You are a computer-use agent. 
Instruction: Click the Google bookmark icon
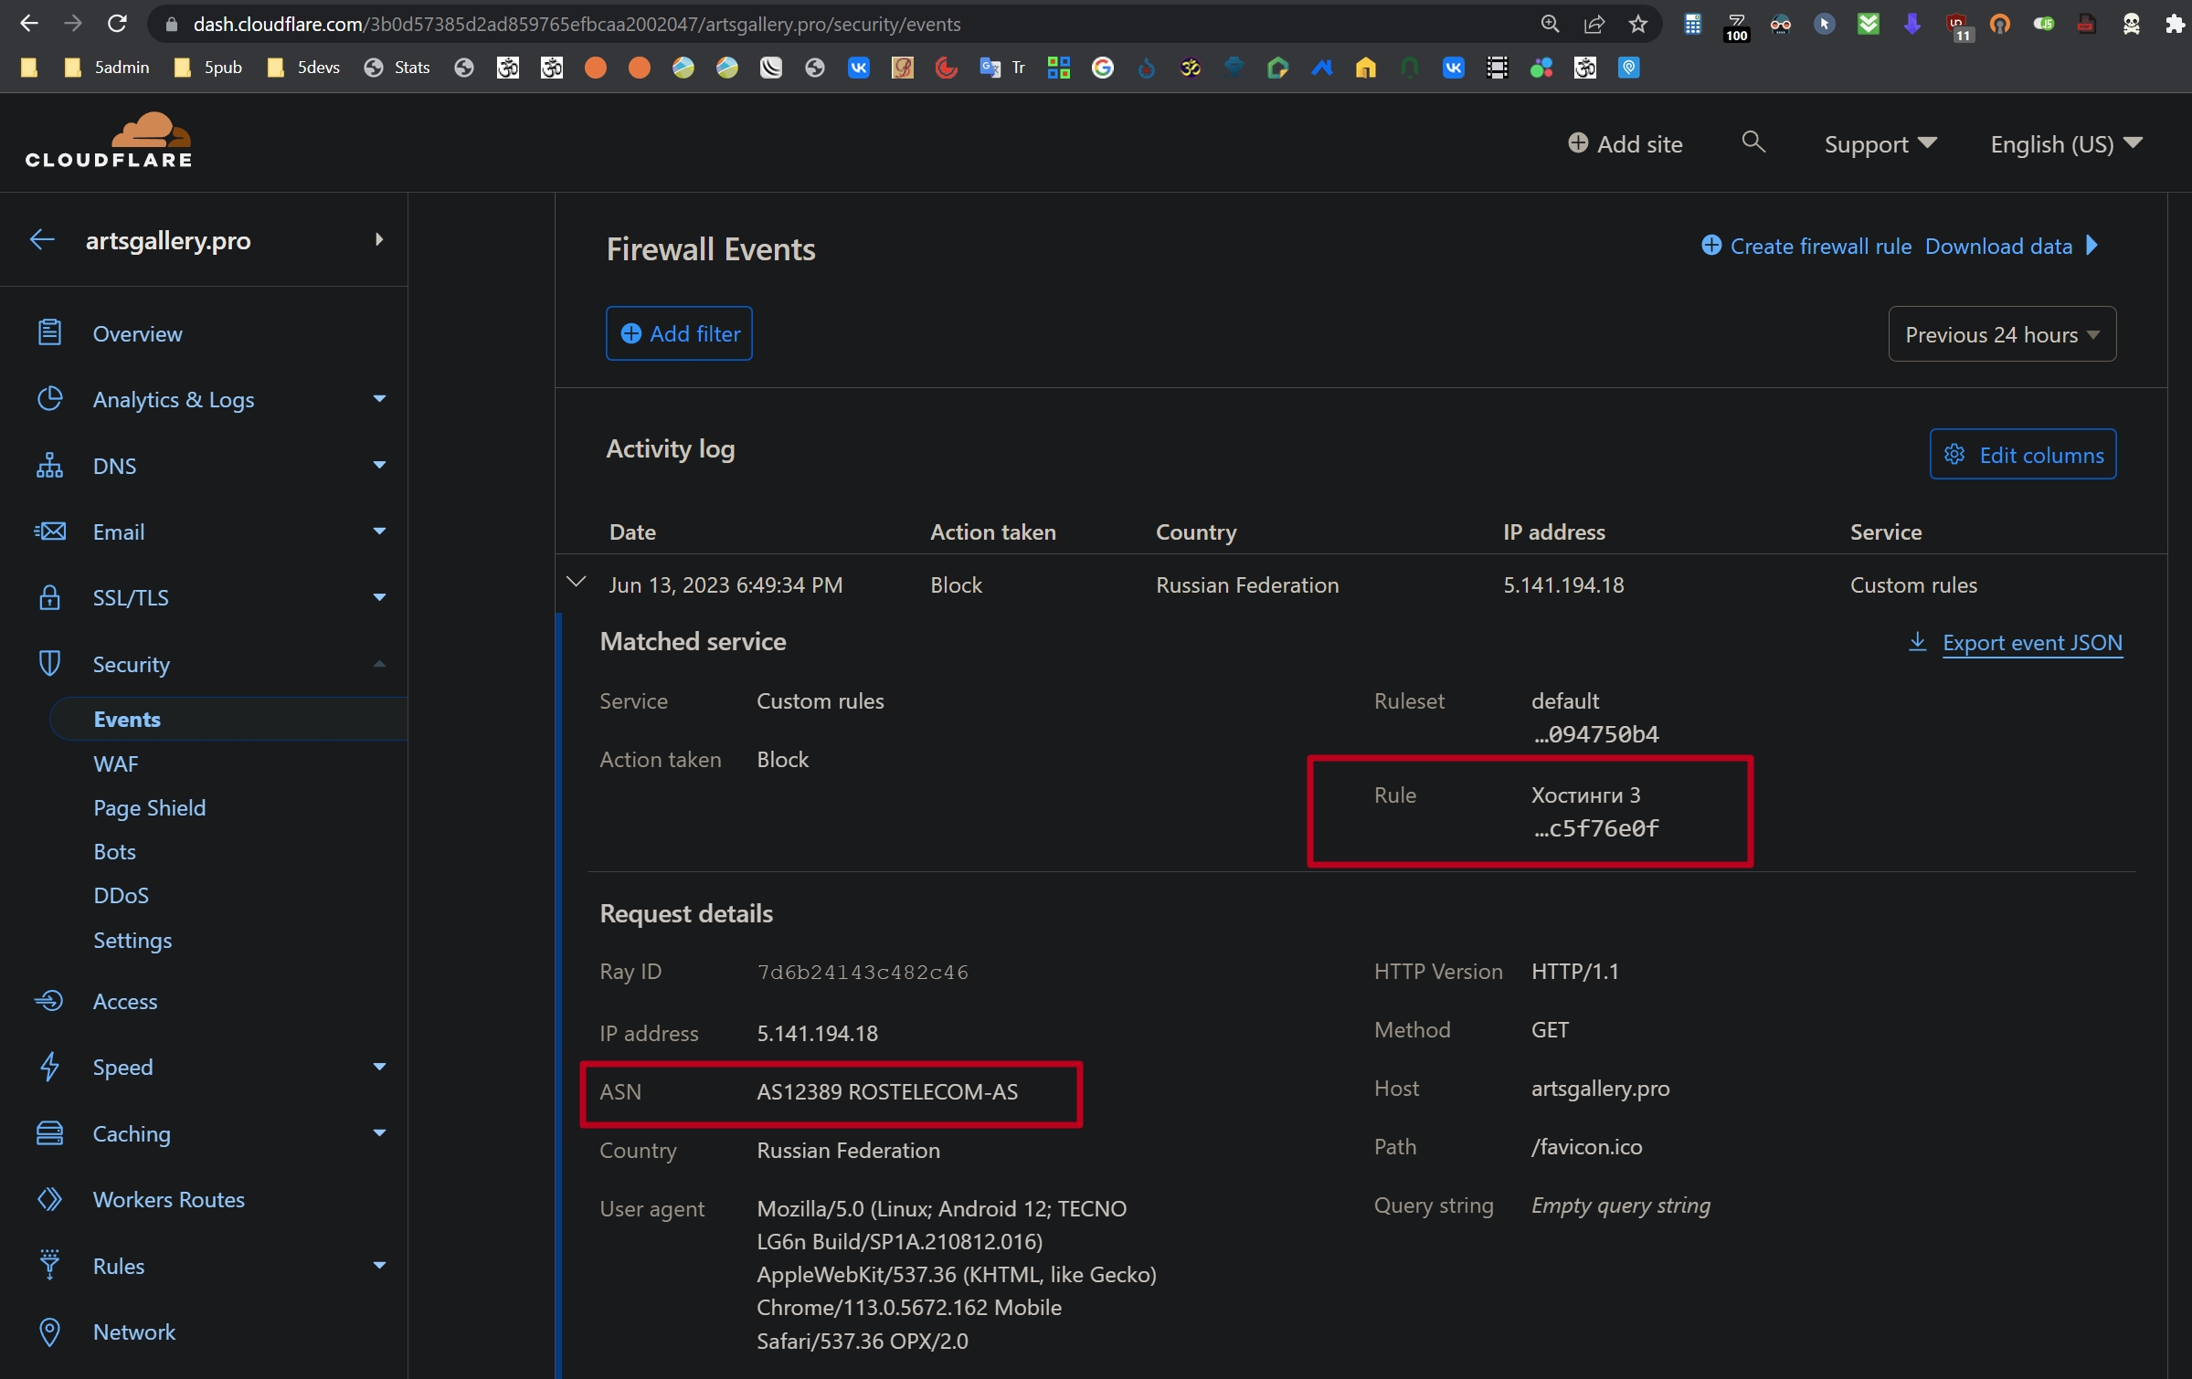(1103, 68)
